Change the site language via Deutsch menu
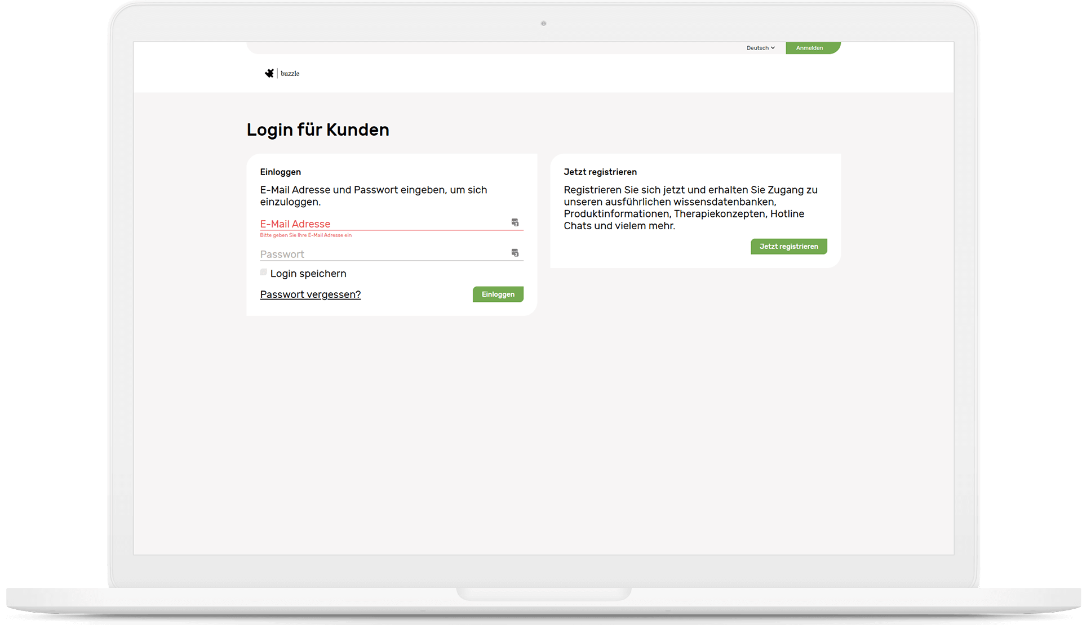Viewport: 1082px width, 625px height. point(760,48)
